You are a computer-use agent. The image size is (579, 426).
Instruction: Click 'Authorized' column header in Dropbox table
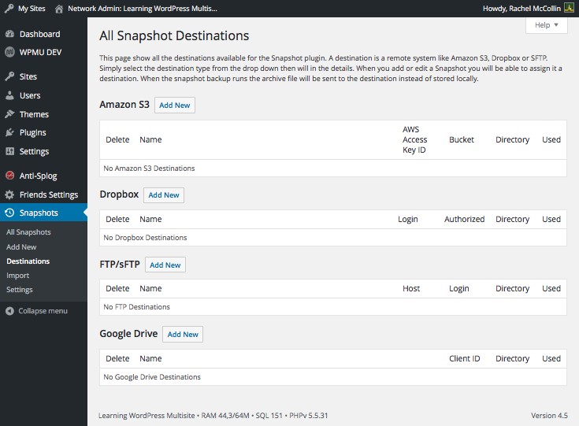point(464,219)
